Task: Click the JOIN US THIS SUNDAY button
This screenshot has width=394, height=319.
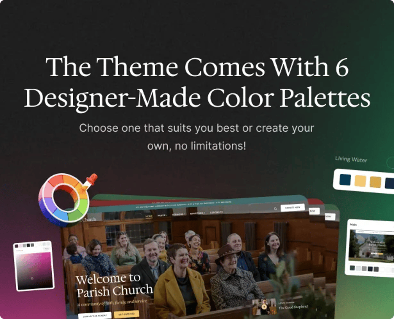Action: click(x=95, y=316)
